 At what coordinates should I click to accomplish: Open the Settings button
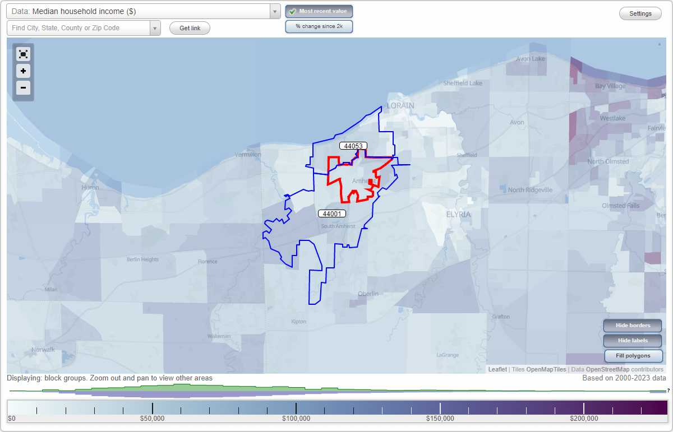click(640, 13)
